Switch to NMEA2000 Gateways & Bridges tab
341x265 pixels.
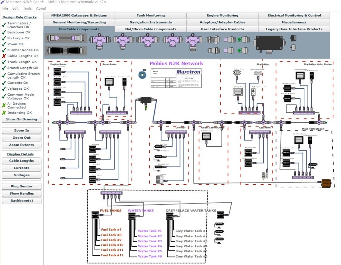[79, 16]
